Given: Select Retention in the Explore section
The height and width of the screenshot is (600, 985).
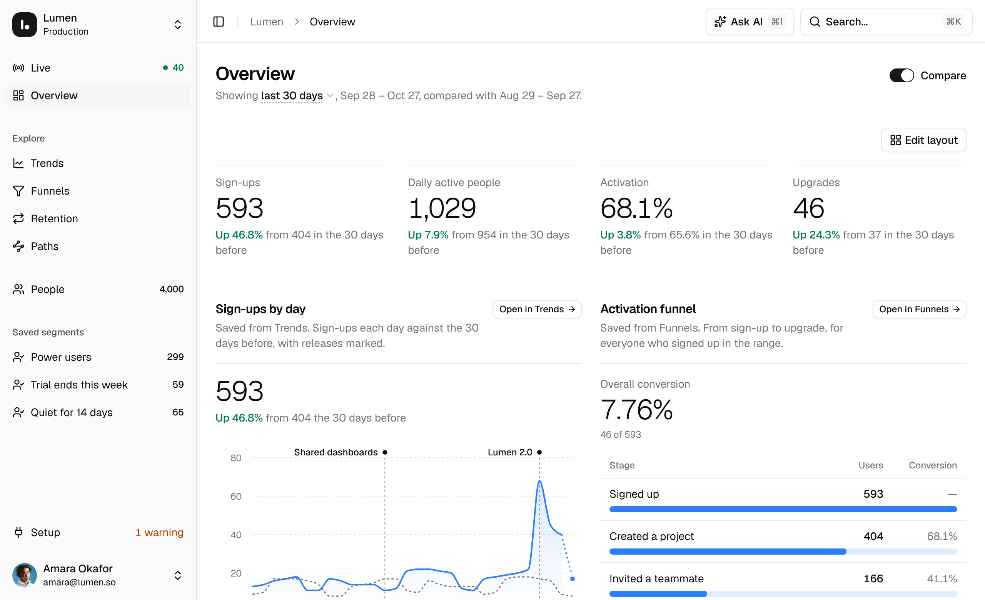Looking at the screenshot, I should click(98, 218).
